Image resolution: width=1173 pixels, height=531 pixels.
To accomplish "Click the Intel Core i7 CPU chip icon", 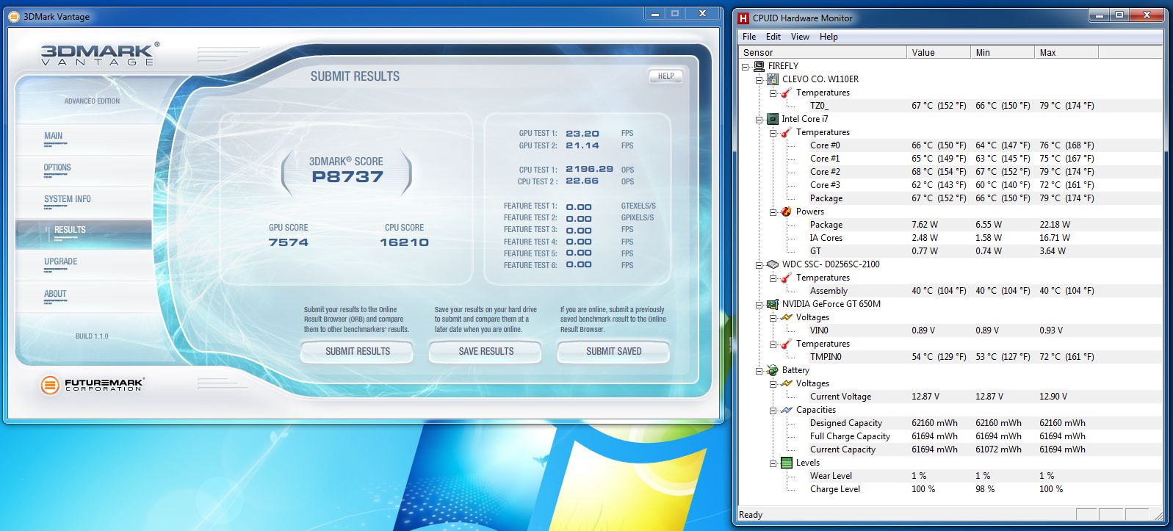I will tap(773, 119).
